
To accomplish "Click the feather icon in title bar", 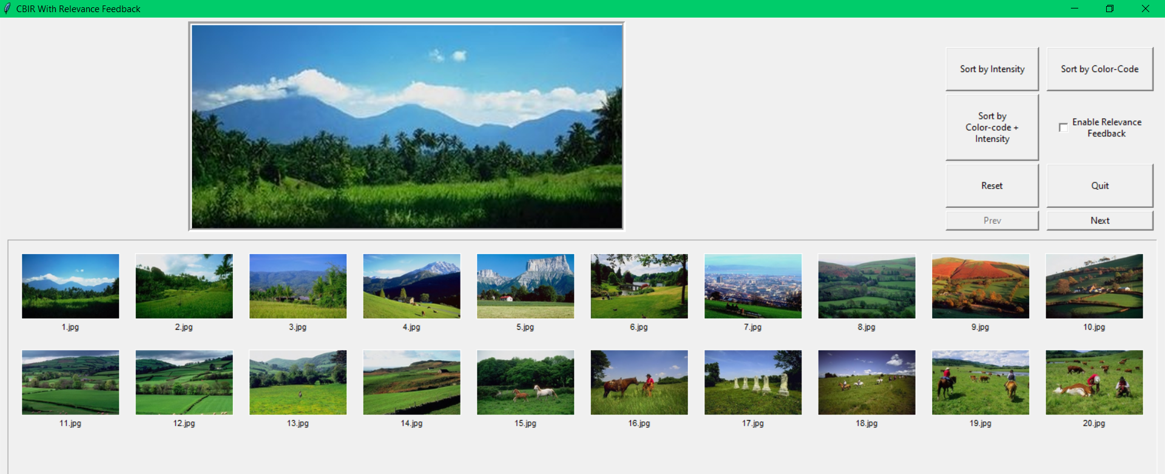I will (7, 8).
